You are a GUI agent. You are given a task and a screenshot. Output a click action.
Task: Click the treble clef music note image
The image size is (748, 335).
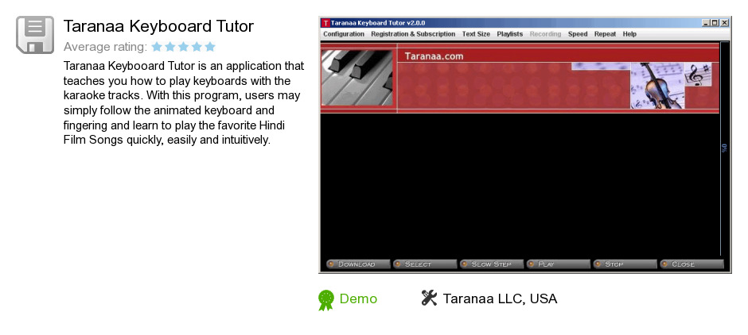(698, 75)
